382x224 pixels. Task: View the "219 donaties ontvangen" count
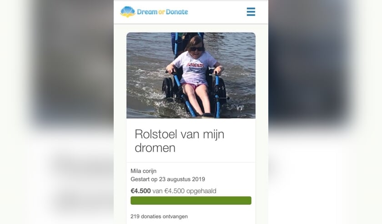[159, 216]
